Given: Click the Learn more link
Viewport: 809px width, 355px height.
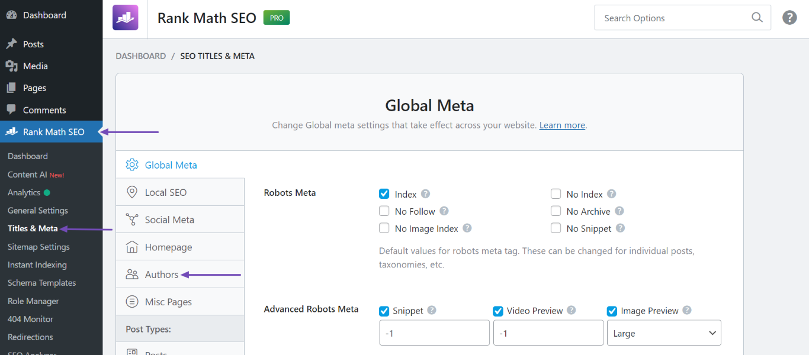Looking at the screenshot, I should pyautogui.click(x=562, y=125).
